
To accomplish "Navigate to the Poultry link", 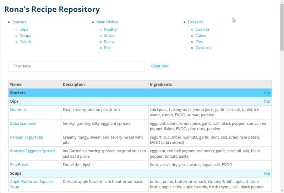I will click(110, 29).
